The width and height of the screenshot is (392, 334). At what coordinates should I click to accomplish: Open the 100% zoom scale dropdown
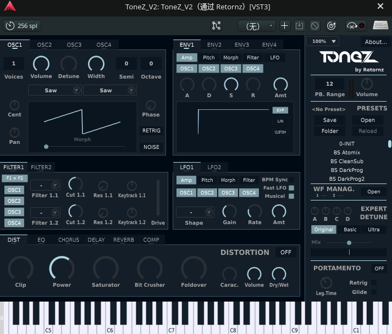323,41
